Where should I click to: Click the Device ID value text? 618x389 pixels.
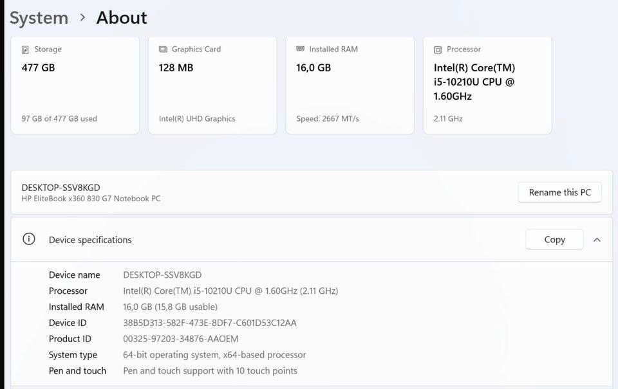click(210, 323)
